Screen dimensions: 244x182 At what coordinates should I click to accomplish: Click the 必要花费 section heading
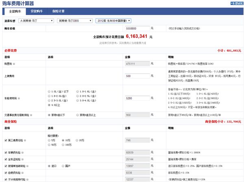point(11,50)
